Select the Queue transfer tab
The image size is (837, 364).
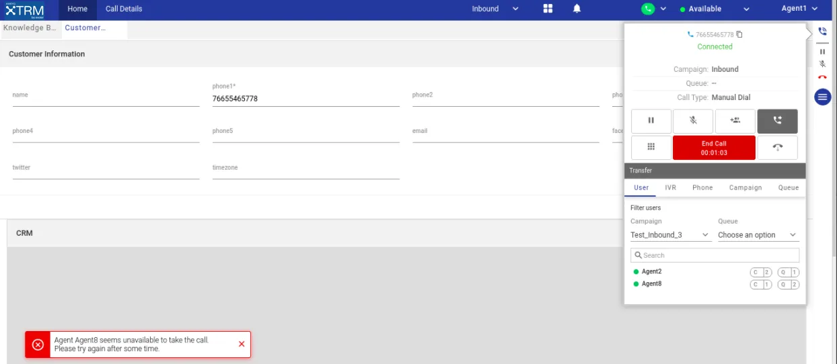(789, 188)
